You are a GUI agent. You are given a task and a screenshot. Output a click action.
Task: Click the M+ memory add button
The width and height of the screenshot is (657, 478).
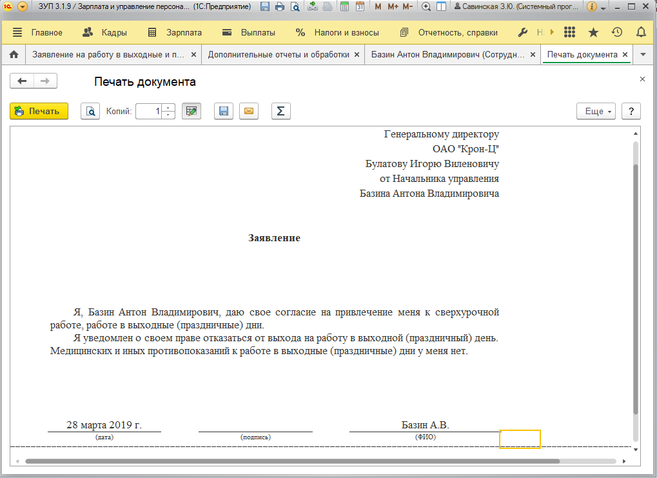tap(393, 6)
